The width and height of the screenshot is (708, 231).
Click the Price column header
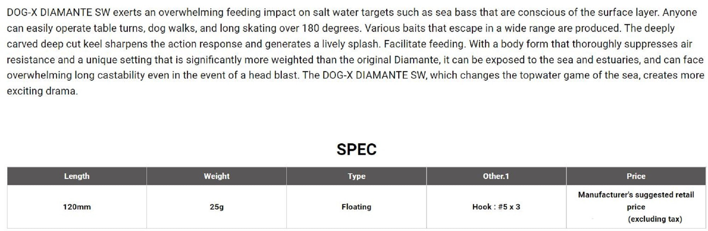pos(636,176)
